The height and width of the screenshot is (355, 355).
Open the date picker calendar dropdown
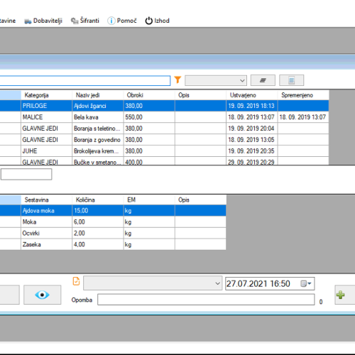click(306, 283)
